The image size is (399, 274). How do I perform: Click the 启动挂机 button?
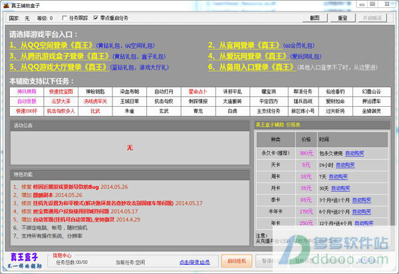(x=237, y=261)
